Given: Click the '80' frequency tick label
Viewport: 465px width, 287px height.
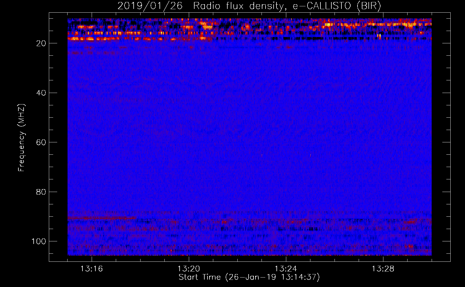Looking at the screenshot, I should point(41,192).
